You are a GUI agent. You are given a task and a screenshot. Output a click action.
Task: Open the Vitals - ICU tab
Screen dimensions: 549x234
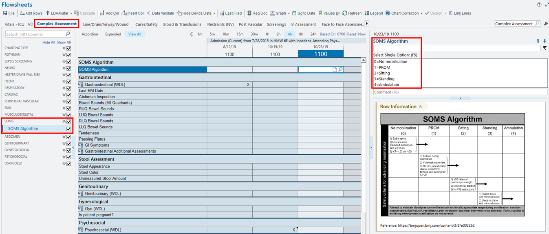click(15, 24)
